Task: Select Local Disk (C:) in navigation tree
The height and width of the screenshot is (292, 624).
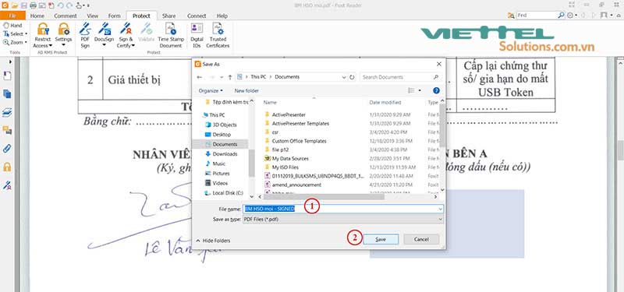Action: (x=228, y=193)
